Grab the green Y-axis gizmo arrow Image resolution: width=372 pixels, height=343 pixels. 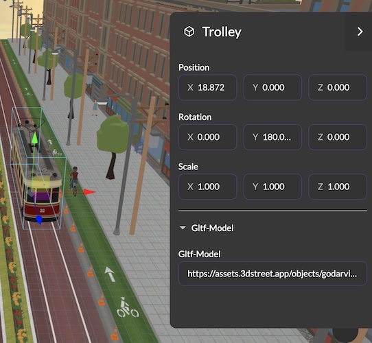34,138
